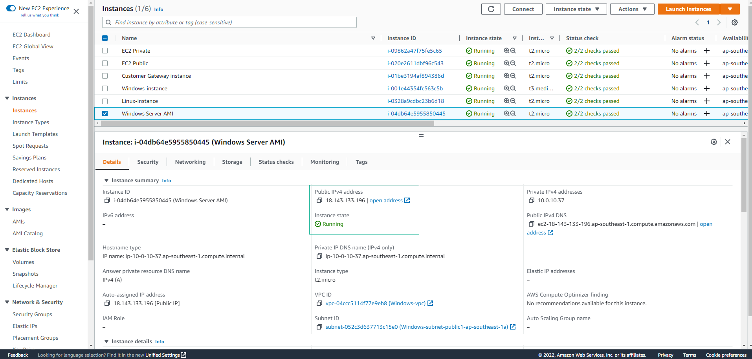Click the refresh instances icon button
The width and height of the screenshot is (752, 359).
tap(491, 9)
